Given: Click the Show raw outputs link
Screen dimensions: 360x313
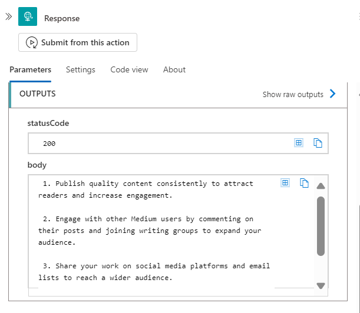Looking at the screenshot, I should click(293, 95).
